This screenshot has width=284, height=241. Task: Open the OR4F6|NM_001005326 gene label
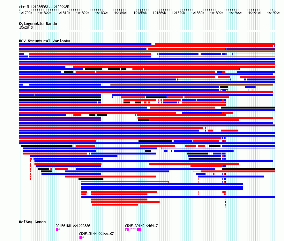73,226
